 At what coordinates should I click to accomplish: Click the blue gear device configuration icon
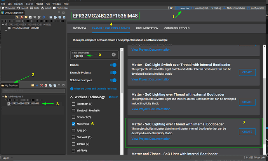point(44,17)
